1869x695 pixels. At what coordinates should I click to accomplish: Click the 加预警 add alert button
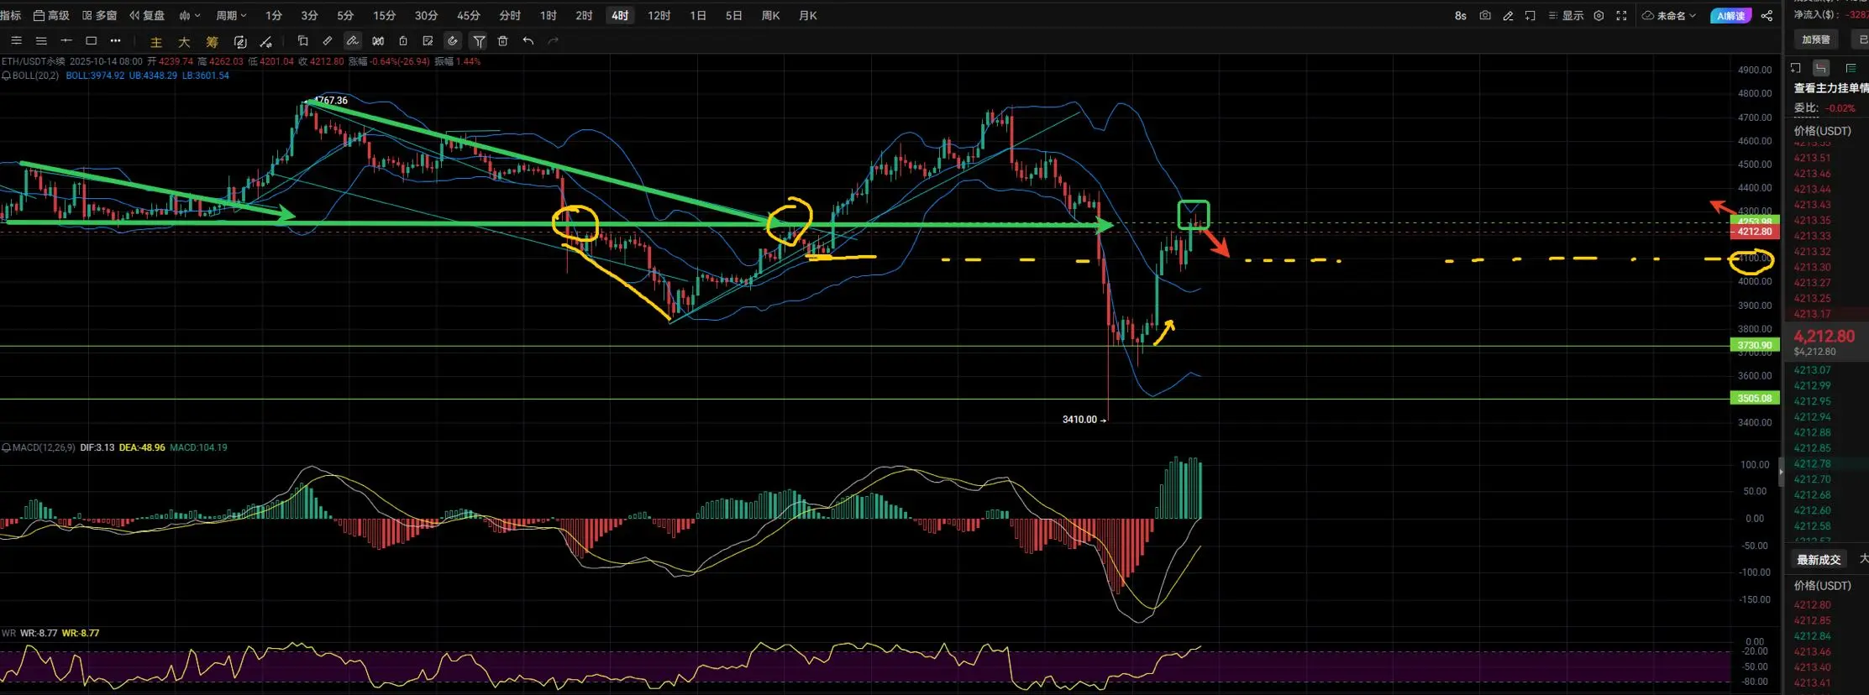click(1816, 39)
